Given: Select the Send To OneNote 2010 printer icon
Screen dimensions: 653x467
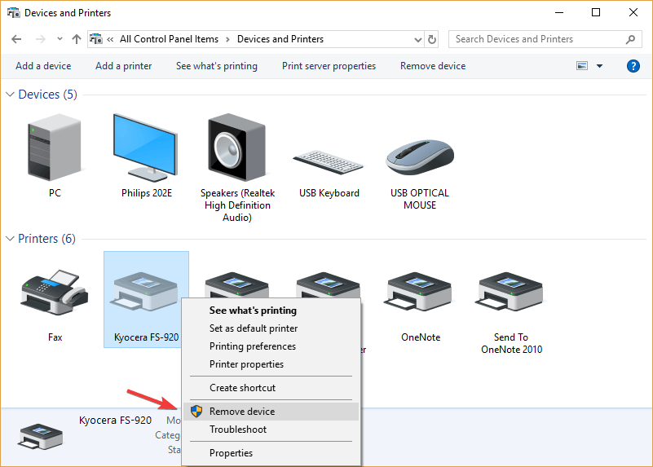Looking at the screenshot, I should point(510,291).
